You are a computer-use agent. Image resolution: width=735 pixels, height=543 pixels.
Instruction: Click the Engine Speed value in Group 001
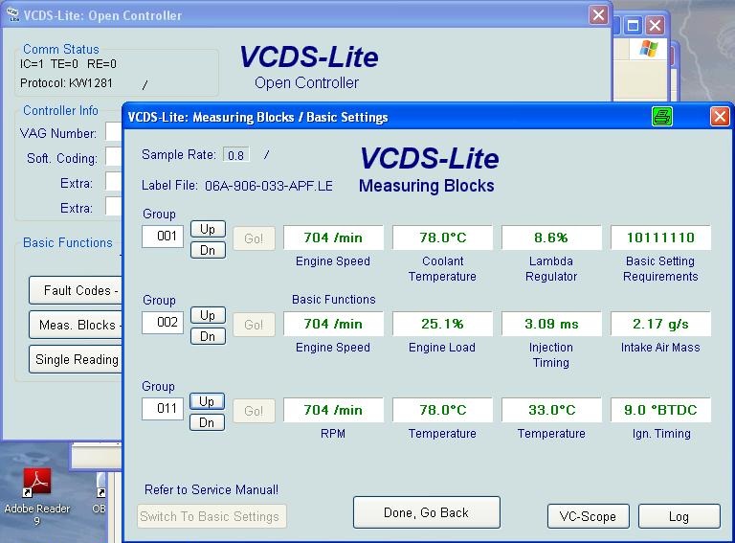(333, 238)
